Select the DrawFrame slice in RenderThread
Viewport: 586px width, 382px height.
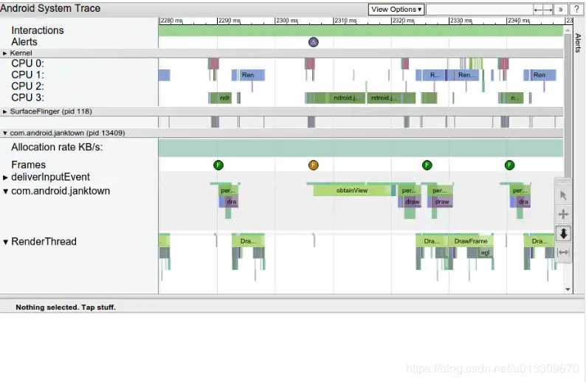(471, 241)
